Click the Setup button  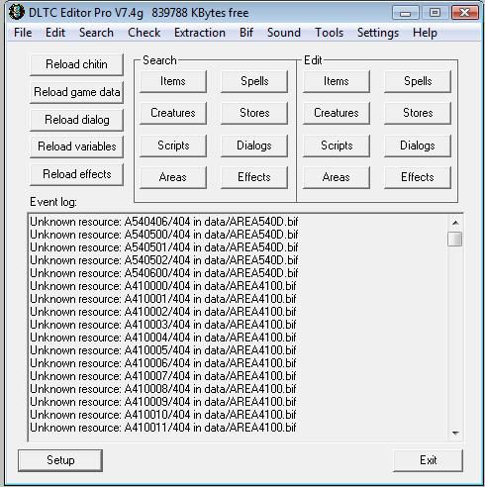(x=60, y=460)
